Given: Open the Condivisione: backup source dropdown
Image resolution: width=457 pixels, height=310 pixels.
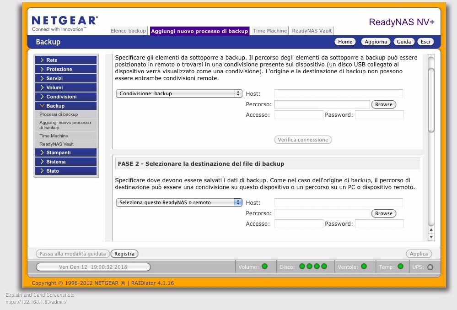Looking at the screenshot, I should [x=179, y=93].
